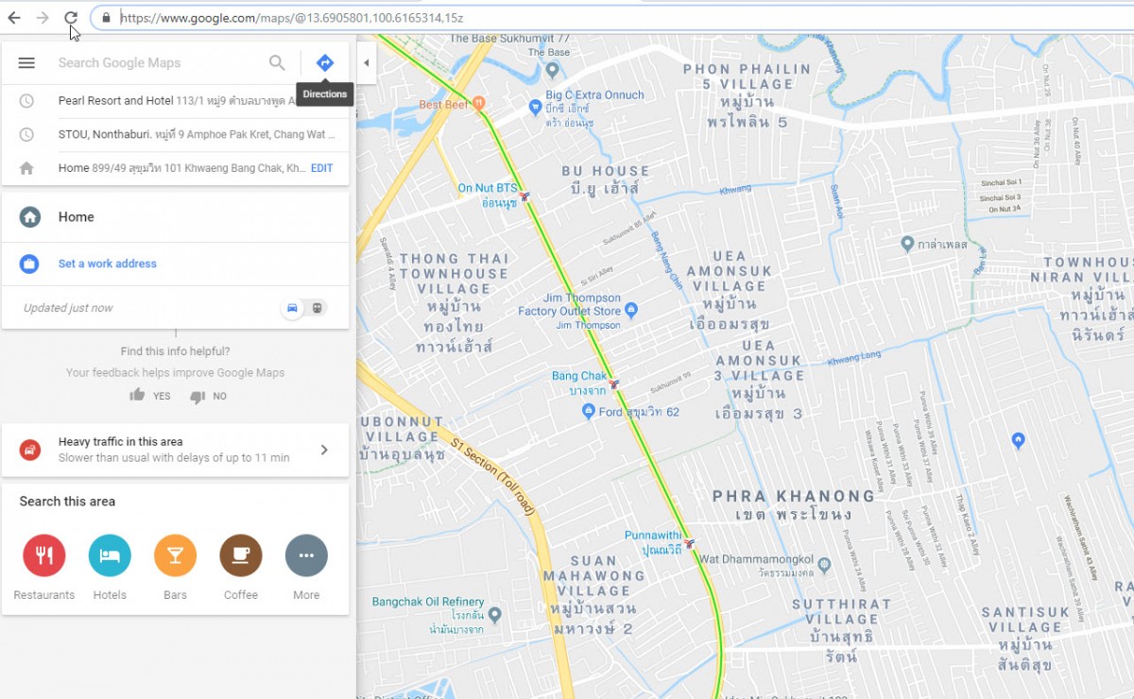Click the red traffic car icon

click(x=30, y=450)
